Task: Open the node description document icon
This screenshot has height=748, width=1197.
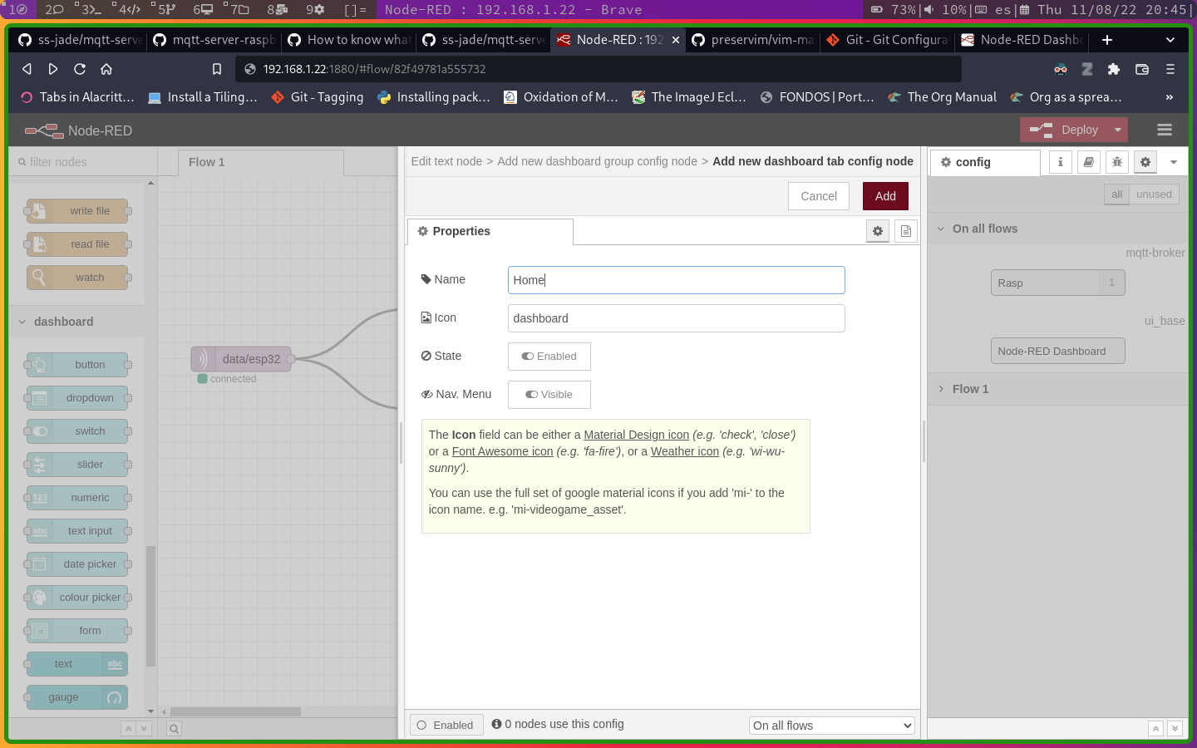Action: coord(906,231)
